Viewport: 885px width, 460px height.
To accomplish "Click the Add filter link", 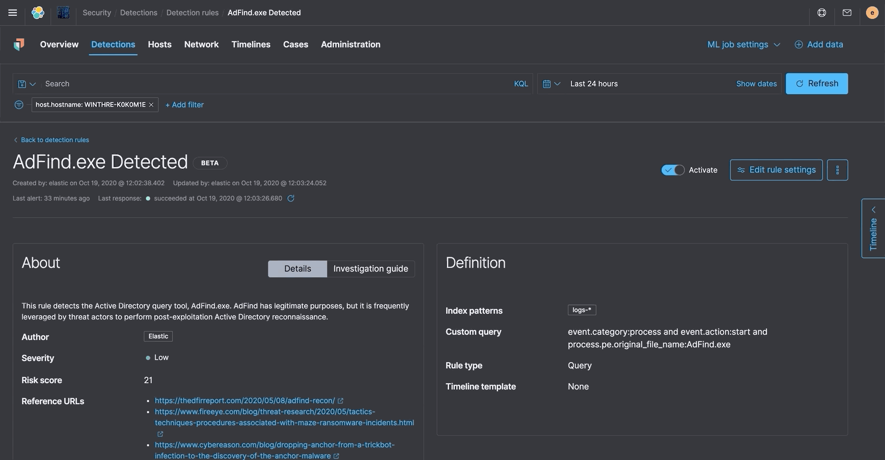I will (x=184, y=105).
